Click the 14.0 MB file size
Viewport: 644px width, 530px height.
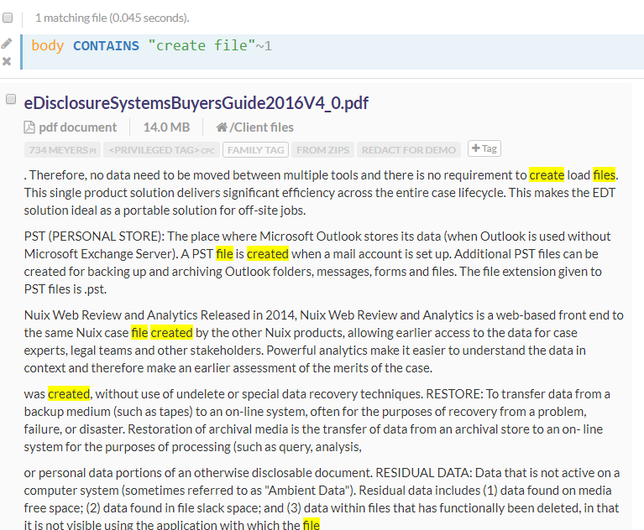click(166, 127)
